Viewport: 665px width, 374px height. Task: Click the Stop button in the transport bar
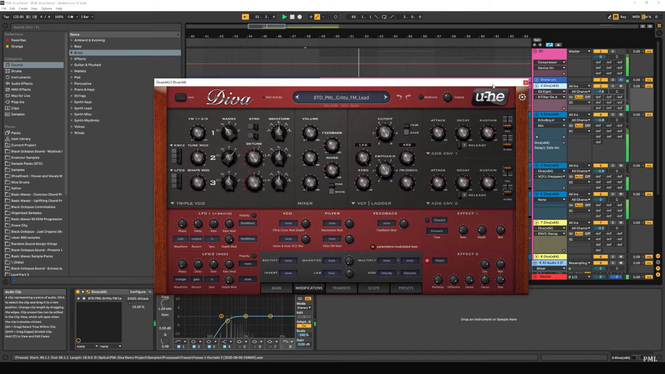click(292, 17)
